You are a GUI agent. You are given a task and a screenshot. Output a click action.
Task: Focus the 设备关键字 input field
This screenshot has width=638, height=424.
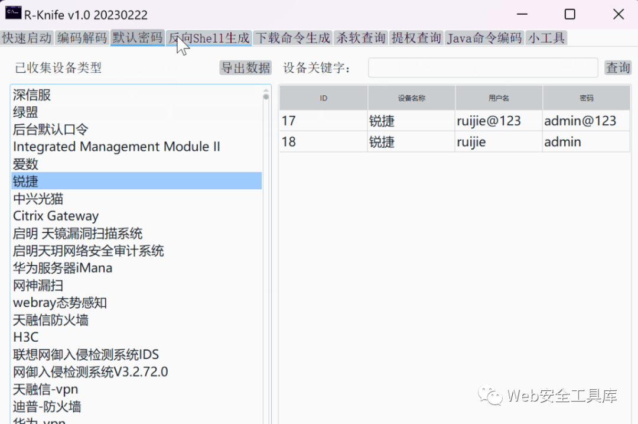(x=483, y=67)
